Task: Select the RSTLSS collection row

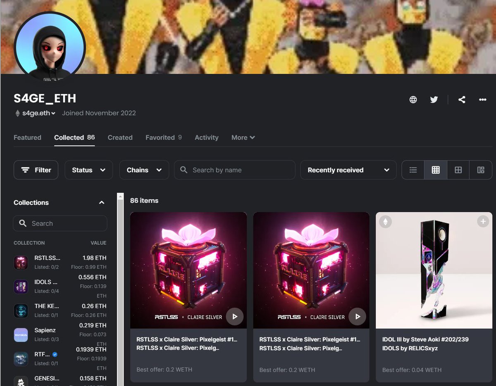Action: coord(60,262)
